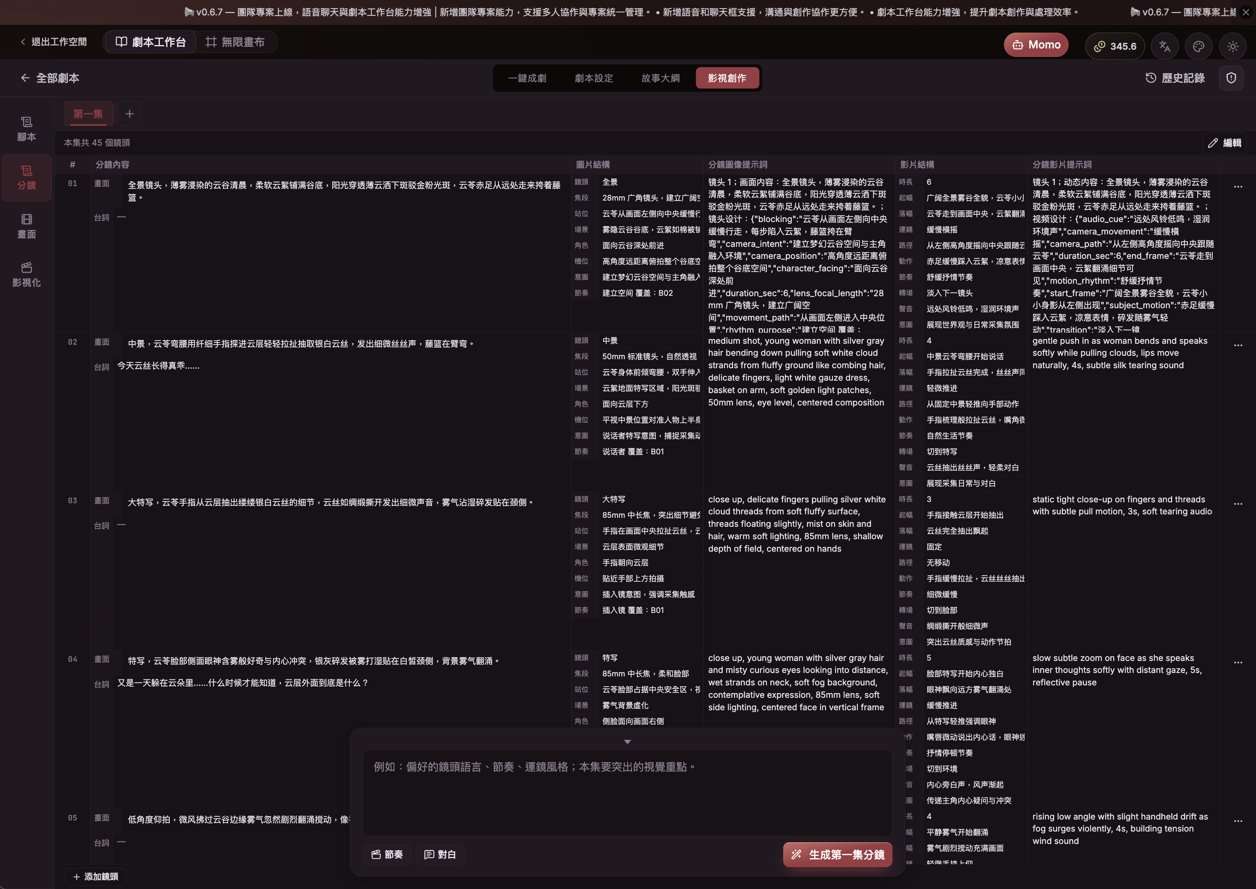
Task: Click shot 01 image prompt starting 镜头 1
Action: click(798, 255)
